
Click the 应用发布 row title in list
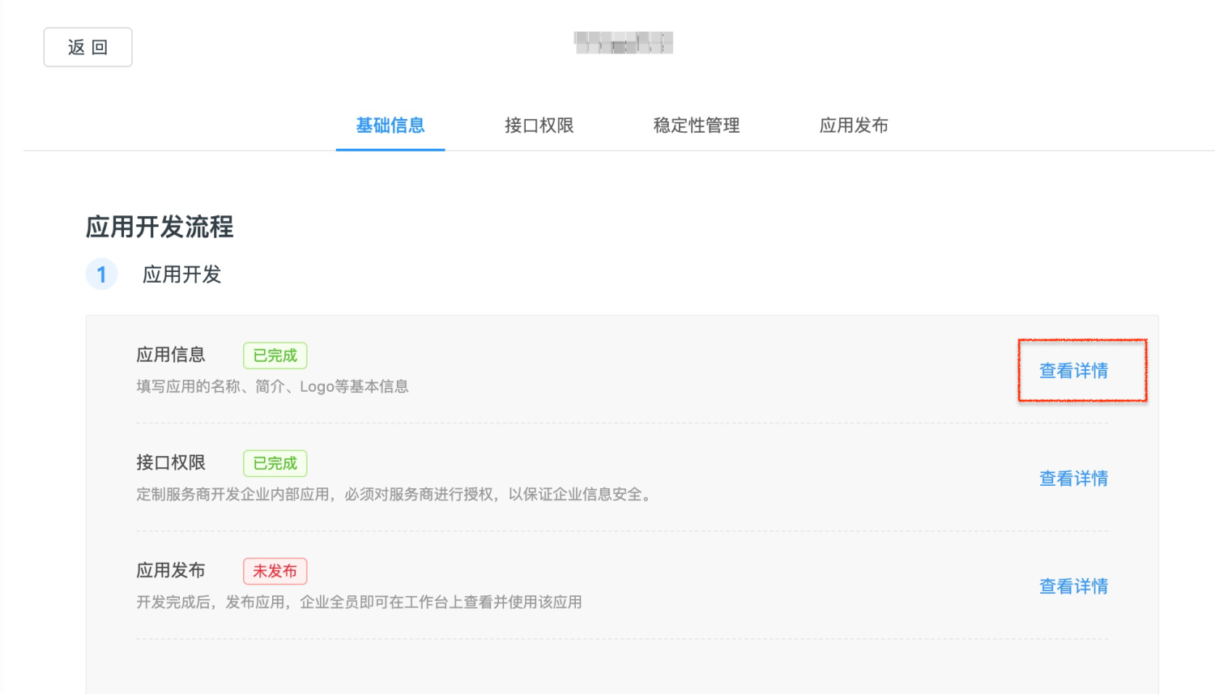tap(171, 570)
